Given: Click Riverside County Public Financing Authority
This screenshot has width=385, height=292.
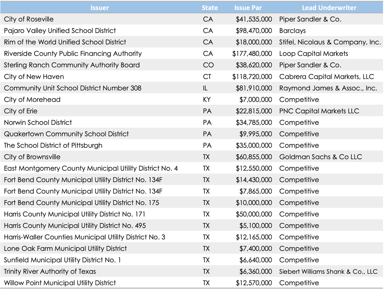Looking at the screenshot, I should coord(73,54).
